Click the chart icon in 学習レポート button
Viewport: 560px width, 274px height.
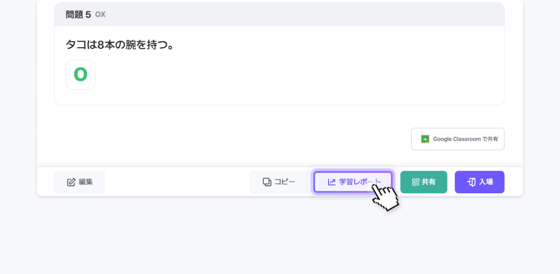click(332, 182)
